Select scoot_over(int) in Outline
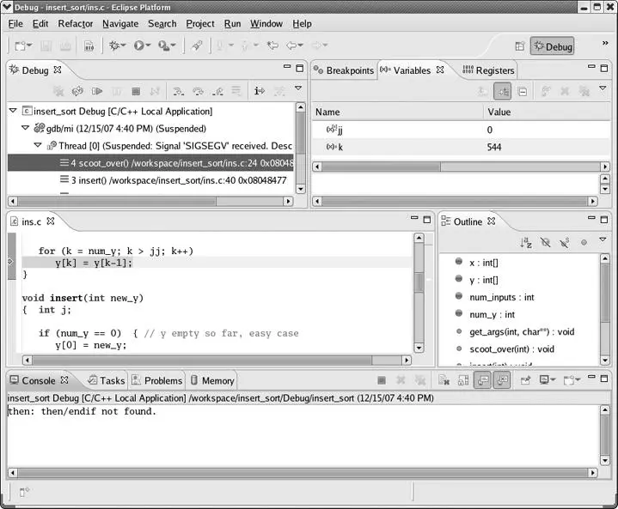 click(x=511, y=349)
